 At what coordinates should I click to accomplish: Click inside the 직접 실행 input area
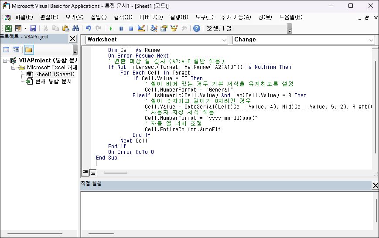pos(227,211)
